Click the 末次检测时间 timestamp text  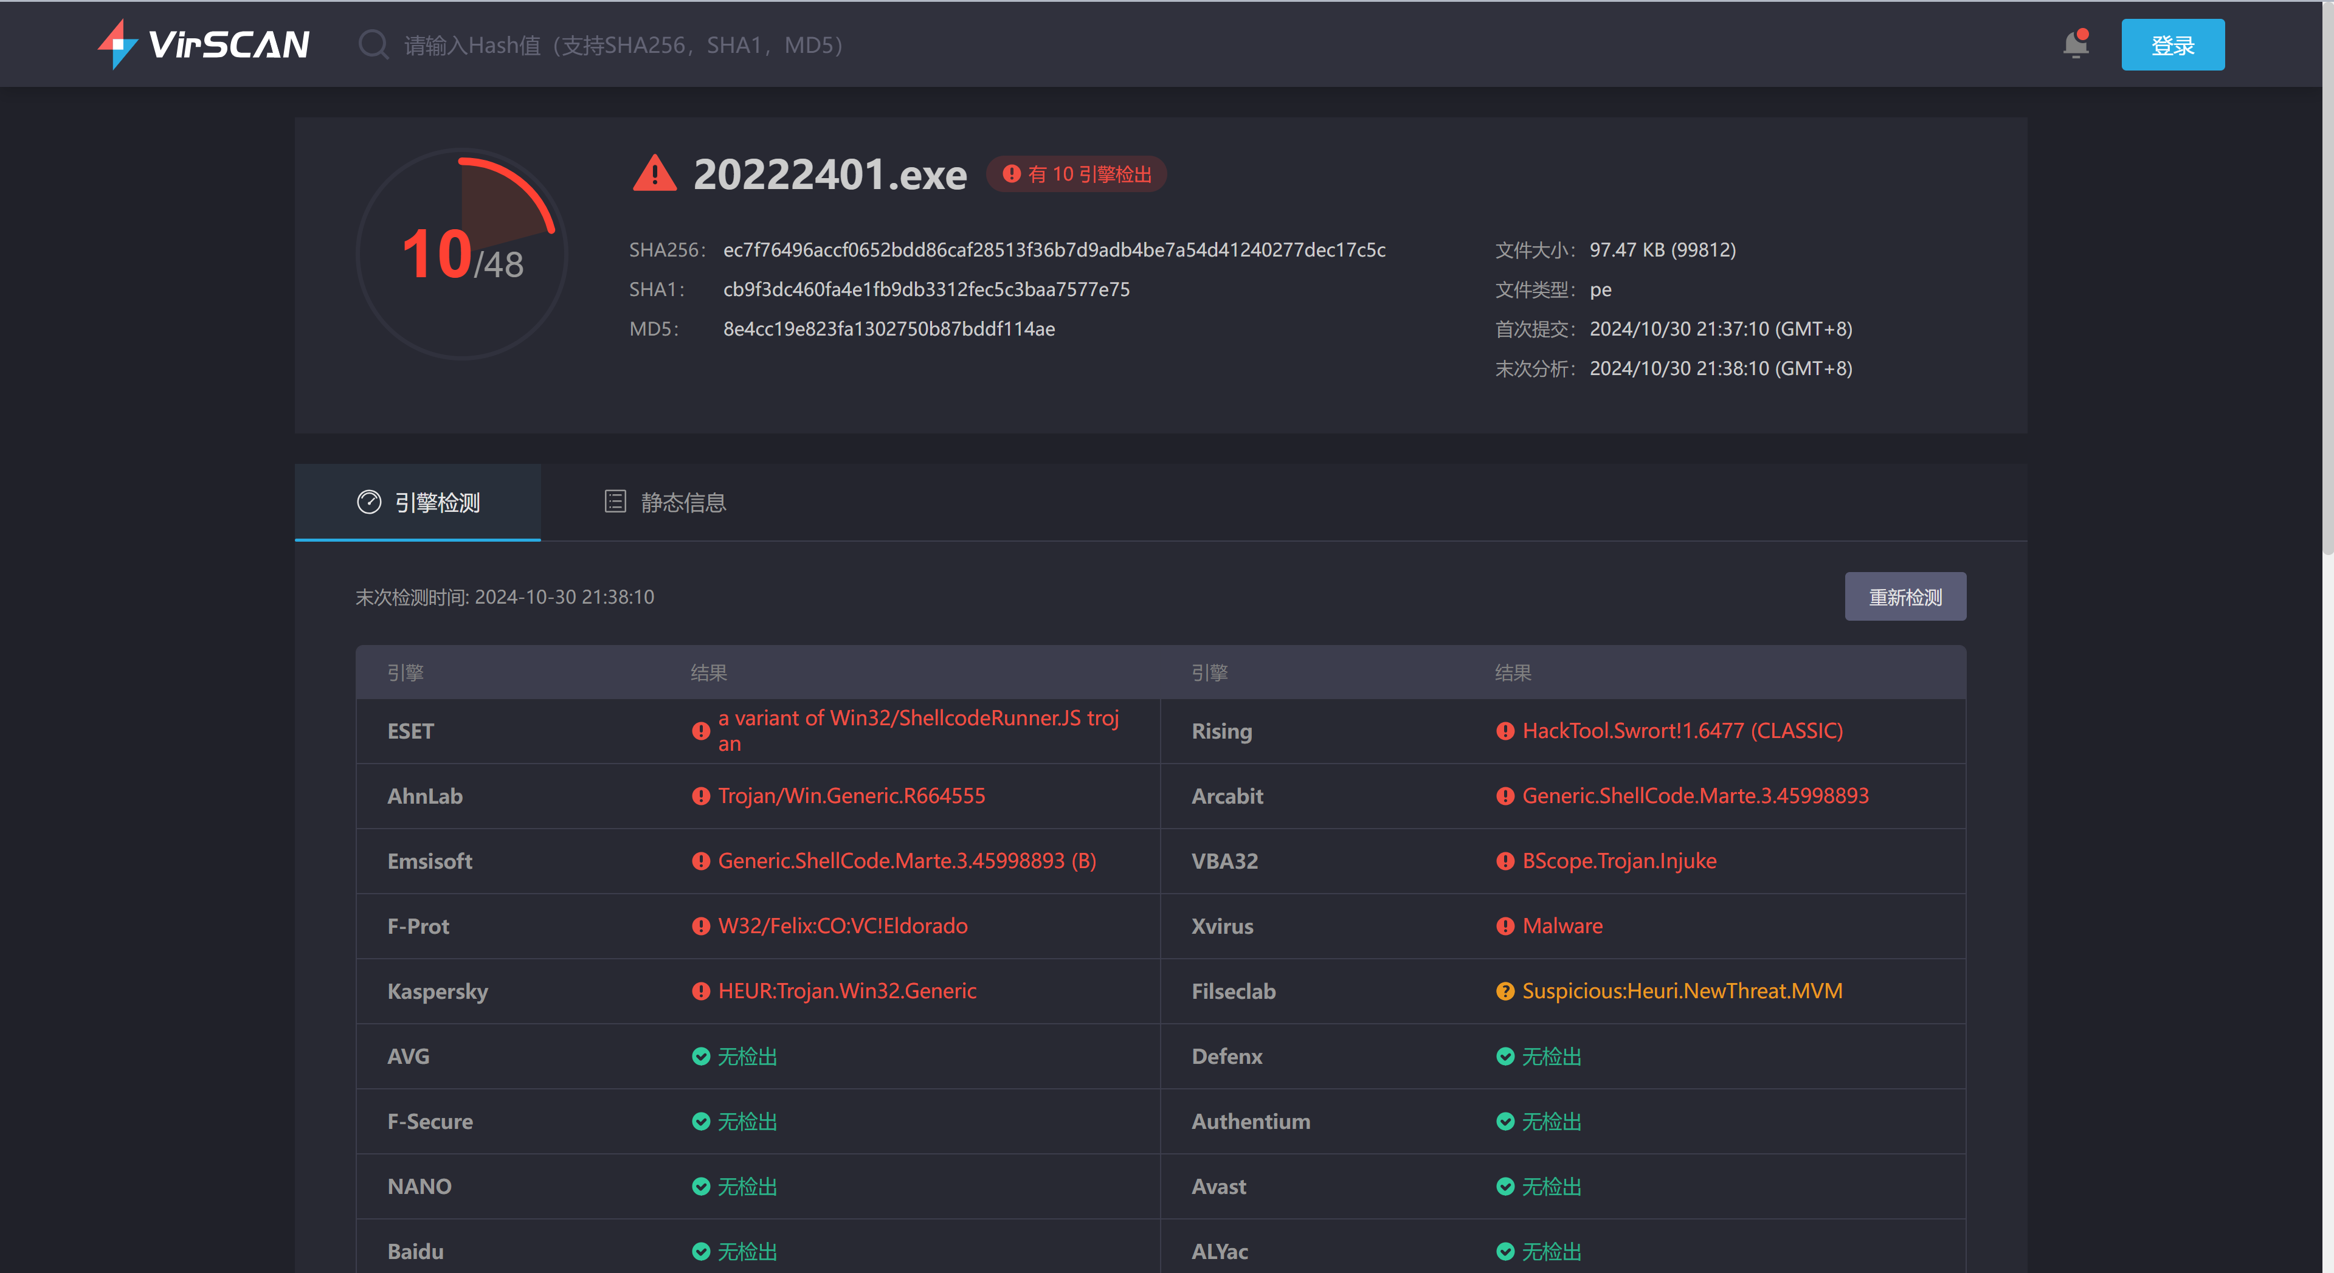click(505, 597)
